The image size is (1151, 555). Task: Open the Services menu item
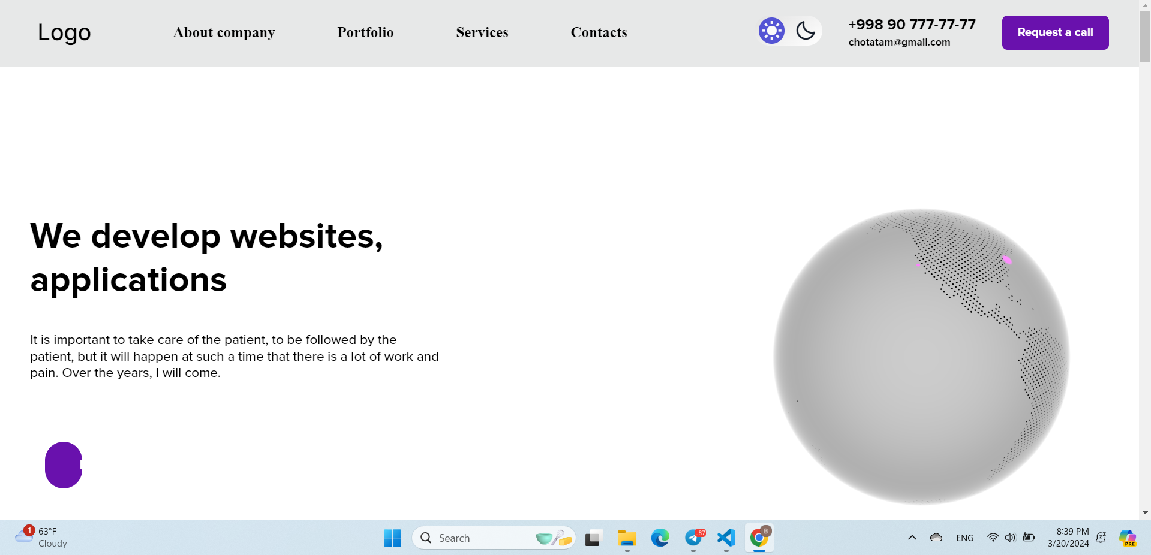[482, 32]
